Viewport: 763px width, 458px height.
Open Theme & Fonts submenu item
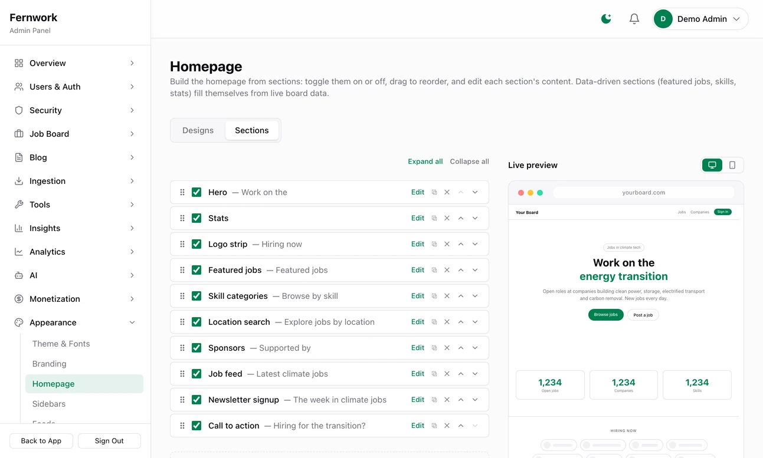(x=84, y=344)
